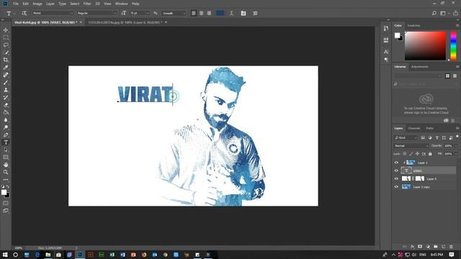The width and height of the screenshot is (461, 259).
Task: Select the Blur tool
Action: click(x=6, y=120)
